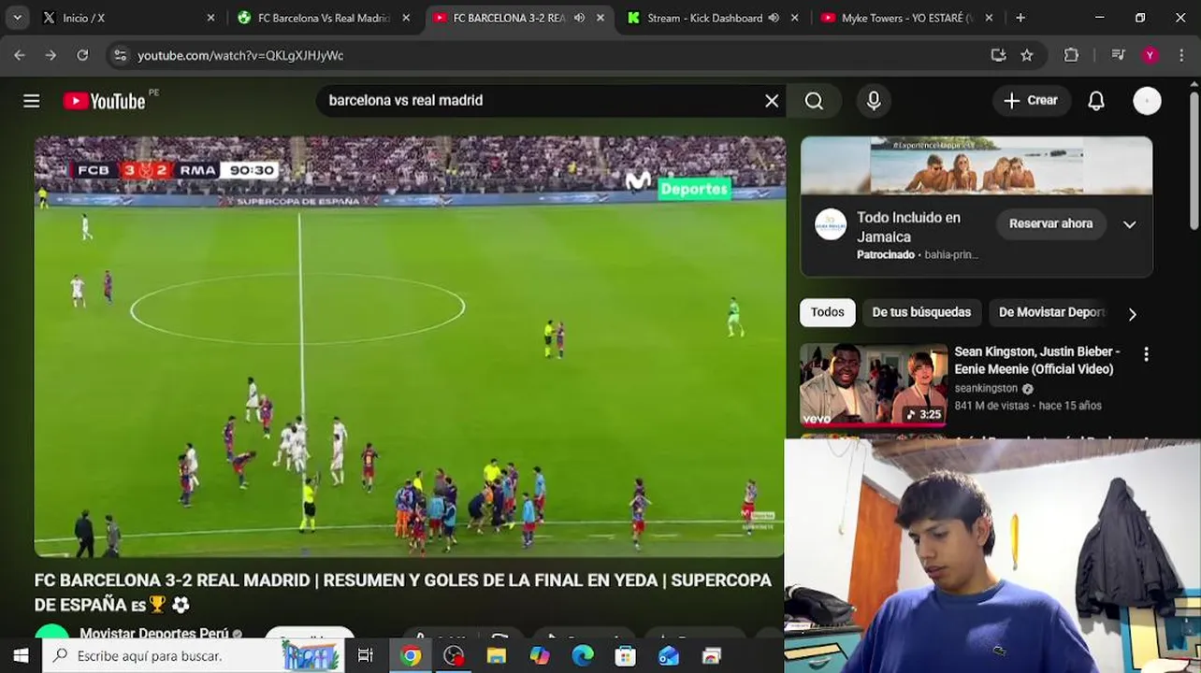1201x673 pixels.
Task: Open Microsoft Edge from the taskbar
Action: point(583,655)
